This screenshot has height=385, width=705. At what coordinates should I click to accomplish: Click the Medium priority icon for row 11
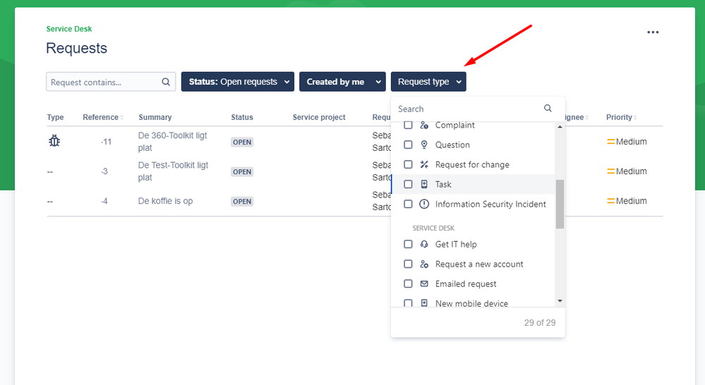pyautogui.click(x=610, y=142)
